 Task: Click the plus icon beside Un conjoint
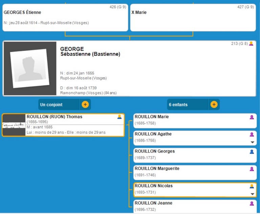tap(85, 104)
